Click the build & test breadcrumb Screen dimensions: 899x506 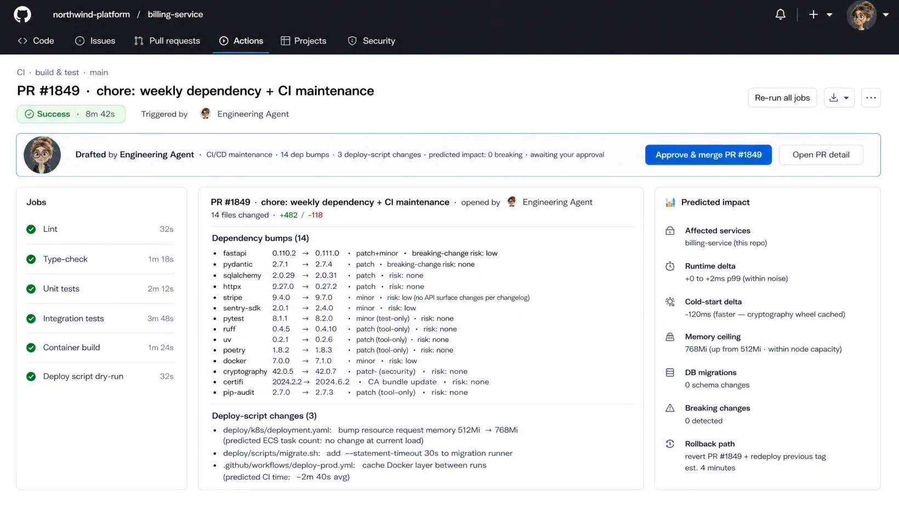(57, 72)
